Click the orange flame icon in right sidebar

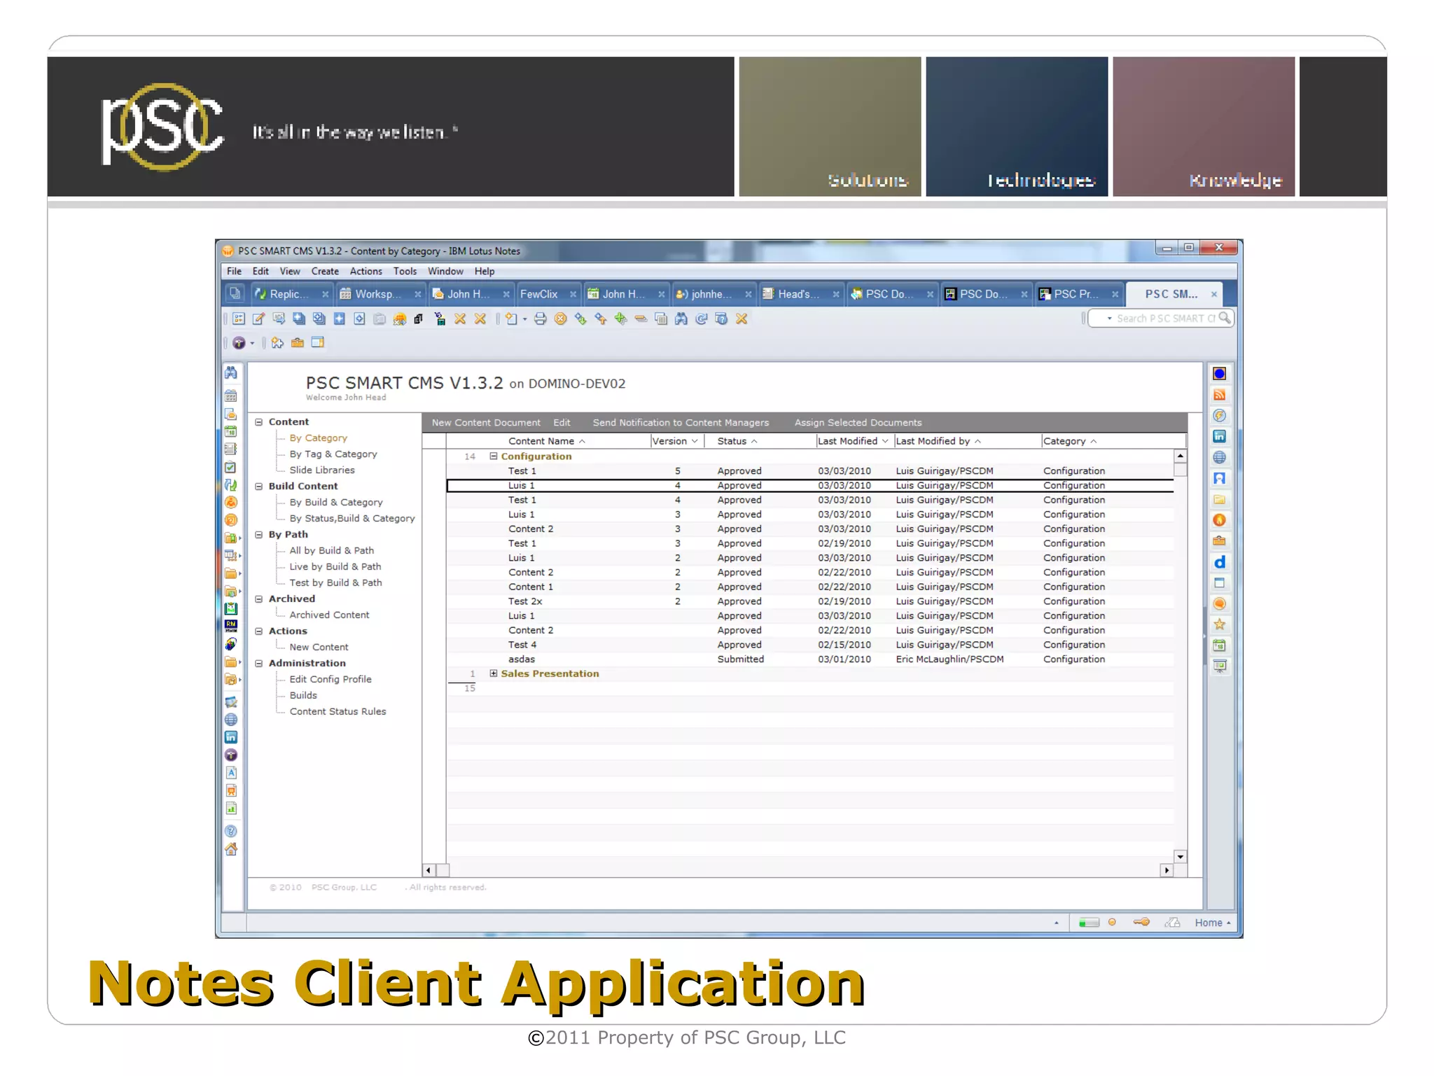pyautogui.click(x=1219, y=520)
